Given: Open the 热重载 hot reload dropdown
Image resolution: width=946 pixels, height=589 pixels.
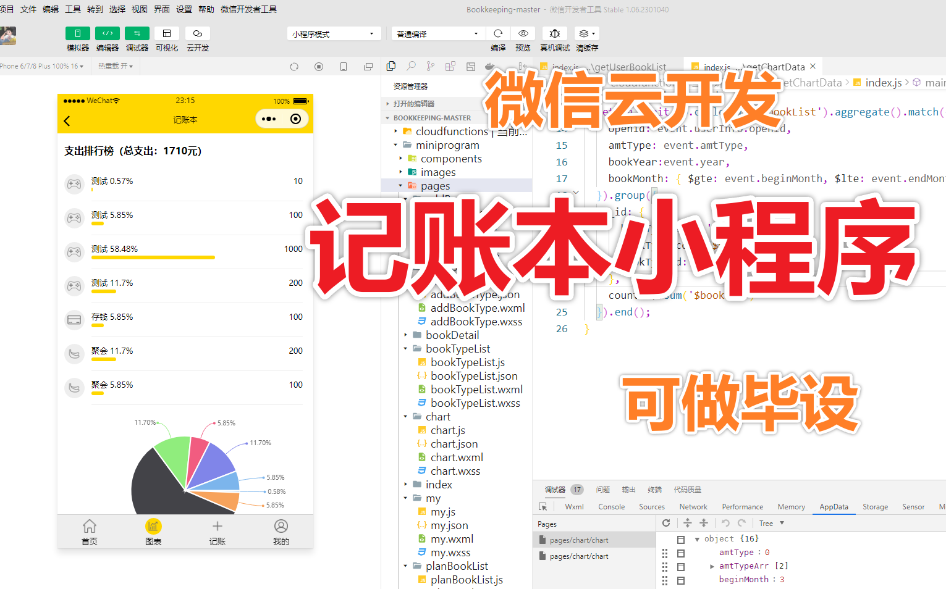Looking at the screenshot, I should point(116,66).
